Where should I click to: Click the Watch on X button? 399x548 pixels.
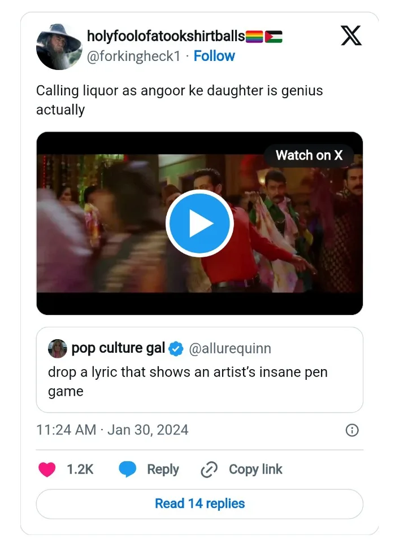coord(309,155)
